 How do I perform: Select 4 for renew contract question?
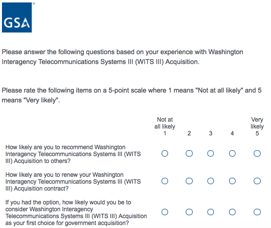[232, 181]
